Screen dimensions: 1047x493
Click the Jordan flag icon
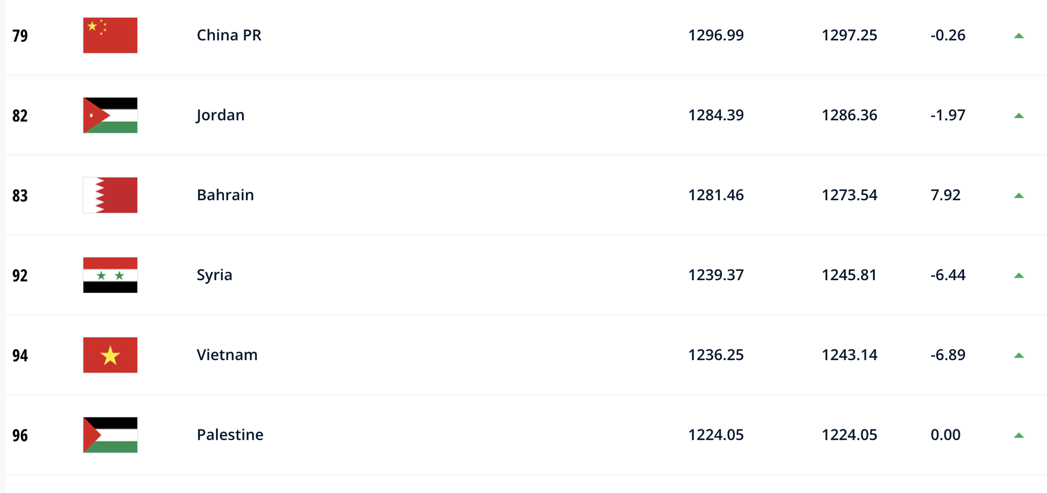coord(110,115)
